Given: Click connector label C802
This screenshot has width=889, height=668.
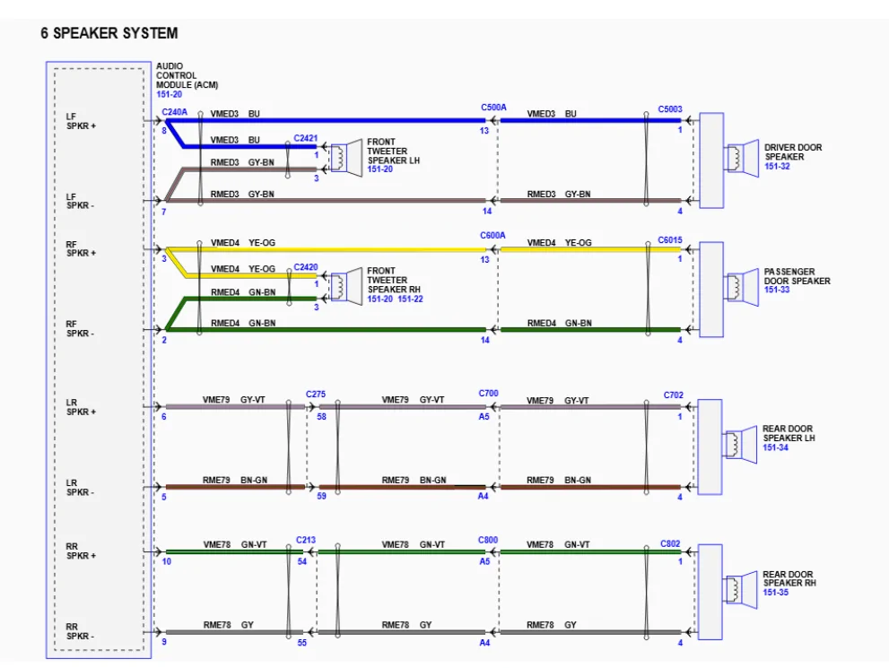Looking at the screenshot, I should point(670,544).
